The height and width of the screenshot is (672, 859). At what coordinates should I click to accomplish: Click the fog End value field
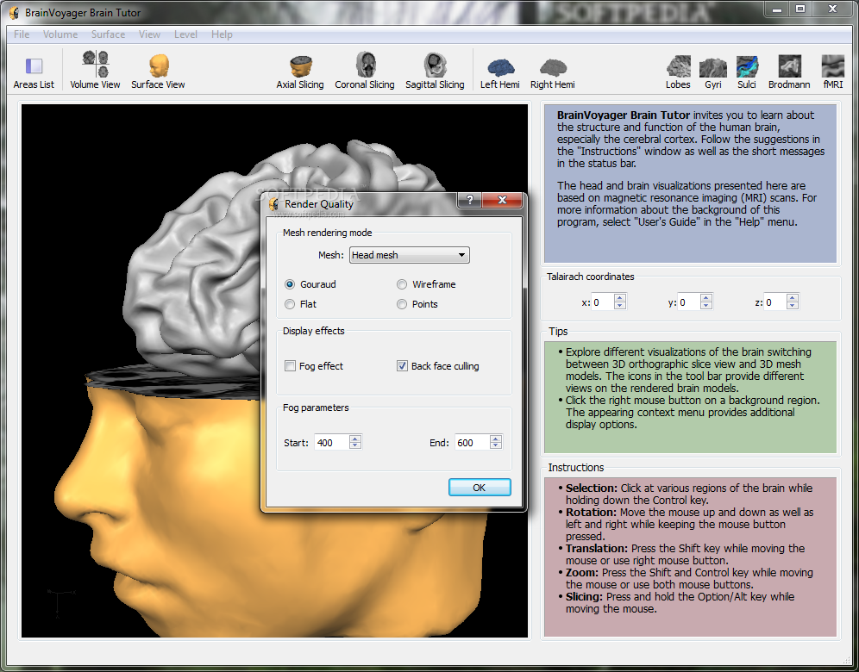pos(473,443)
